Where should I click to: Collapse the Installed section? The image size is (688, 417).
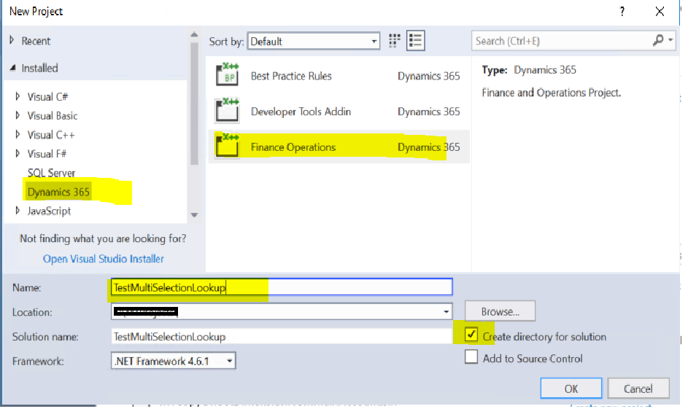coord(12,68)
